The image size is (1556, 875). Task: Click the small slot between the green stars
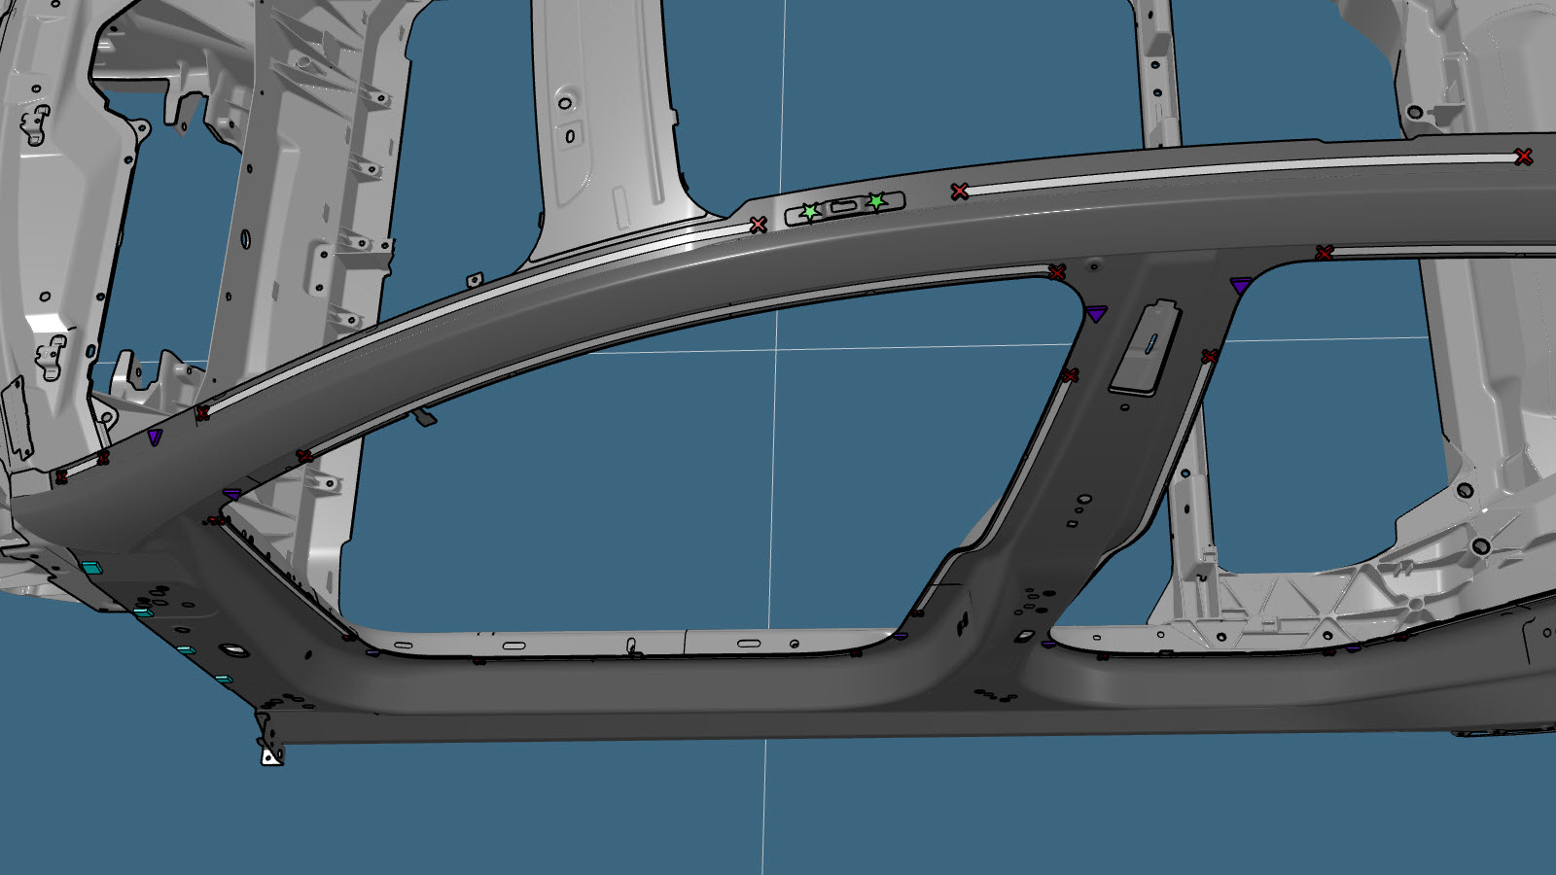point(843,207)
